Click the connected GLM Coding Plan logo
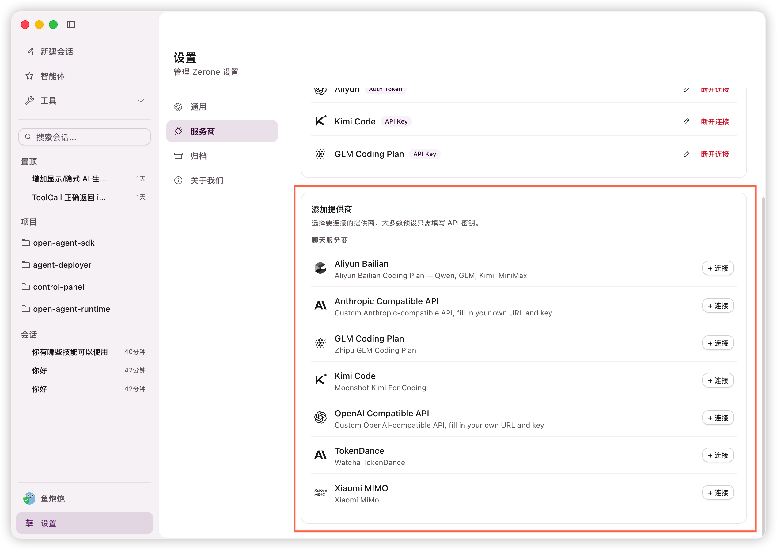Viewport: 777px width, 550px height. pyautogui.click(x=320, y=154)
